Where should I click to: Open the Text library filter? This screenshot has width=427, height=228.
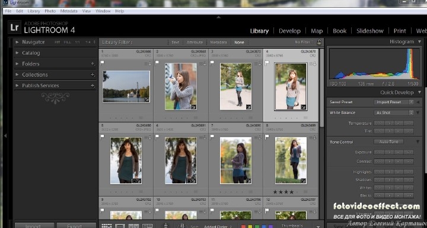point(176,42)
